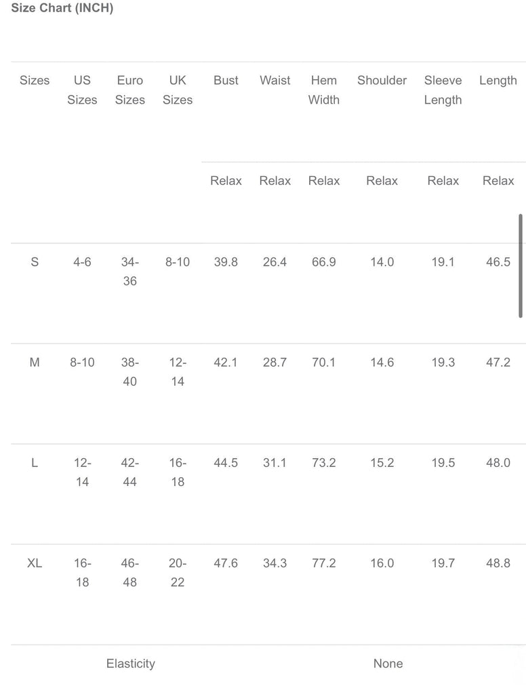Click the Elasticity row label

pos(130,664)
